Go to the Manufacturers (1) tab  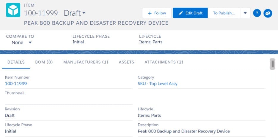(86, 62)
